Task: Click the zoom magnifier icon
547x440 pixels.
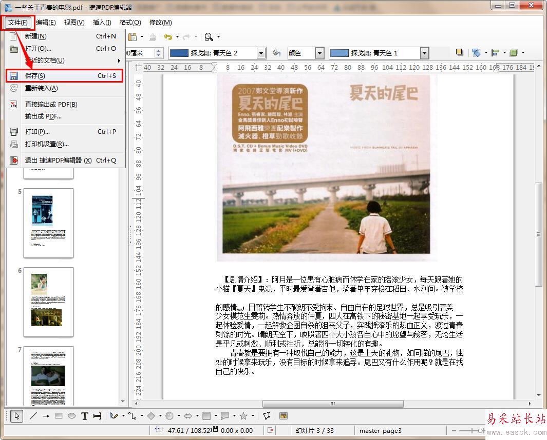Action: click(x=209, y=36)
